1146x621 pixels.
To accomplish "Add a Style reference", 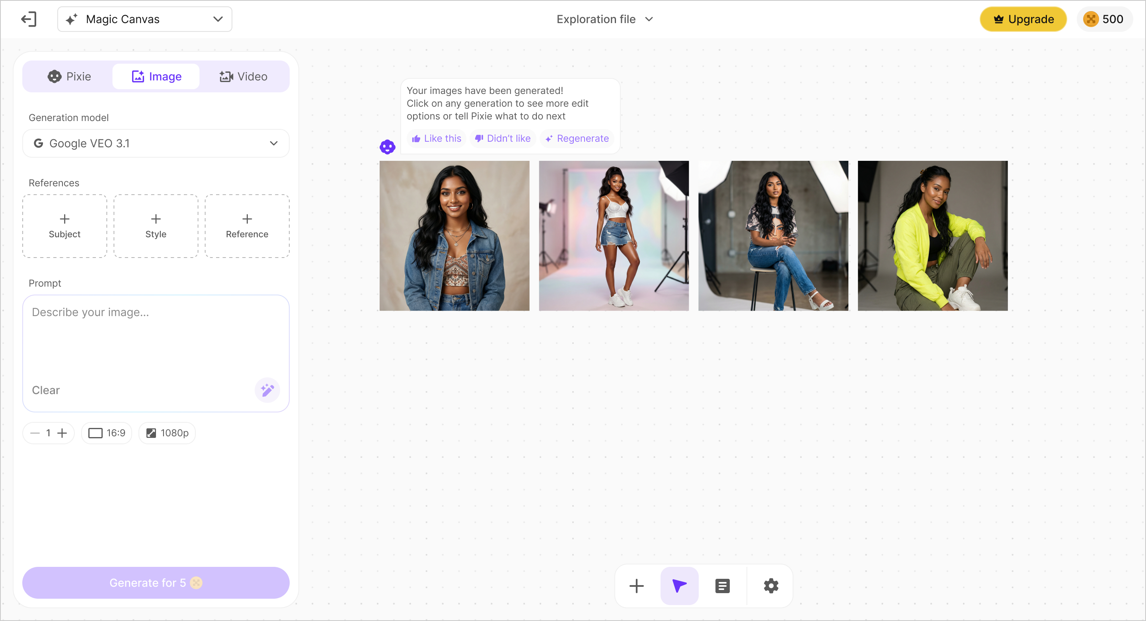I will [156, 226].
